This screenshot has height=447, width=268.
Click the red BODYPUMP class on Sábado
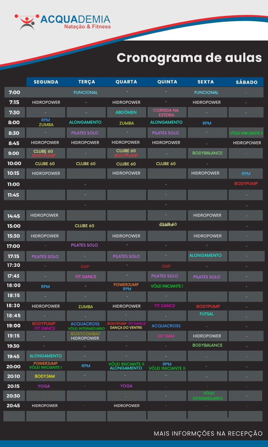pyautogui.click(x=246, y=184)
